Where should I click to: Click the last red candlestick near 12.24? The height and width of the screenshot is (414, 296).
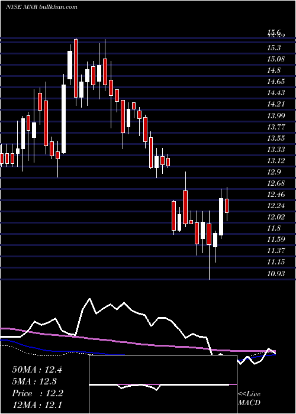(227, 206)
